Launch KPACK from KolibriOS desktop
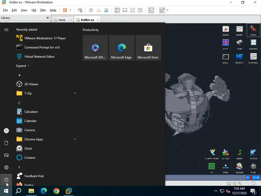 [253, 31]
